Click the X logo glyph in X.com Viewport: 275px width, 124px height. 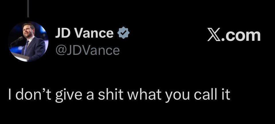(x=214, y=36)
